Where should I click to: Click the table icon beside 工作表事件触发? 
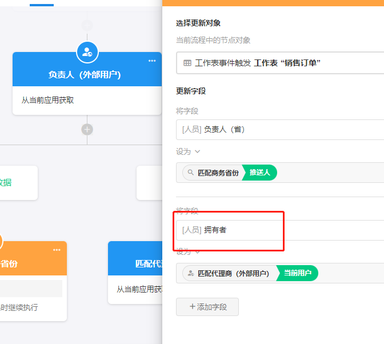tap(187, 63)
